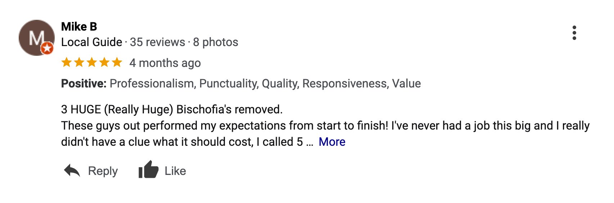Click the Like text label
614x203 pixels.
(175, 171)
